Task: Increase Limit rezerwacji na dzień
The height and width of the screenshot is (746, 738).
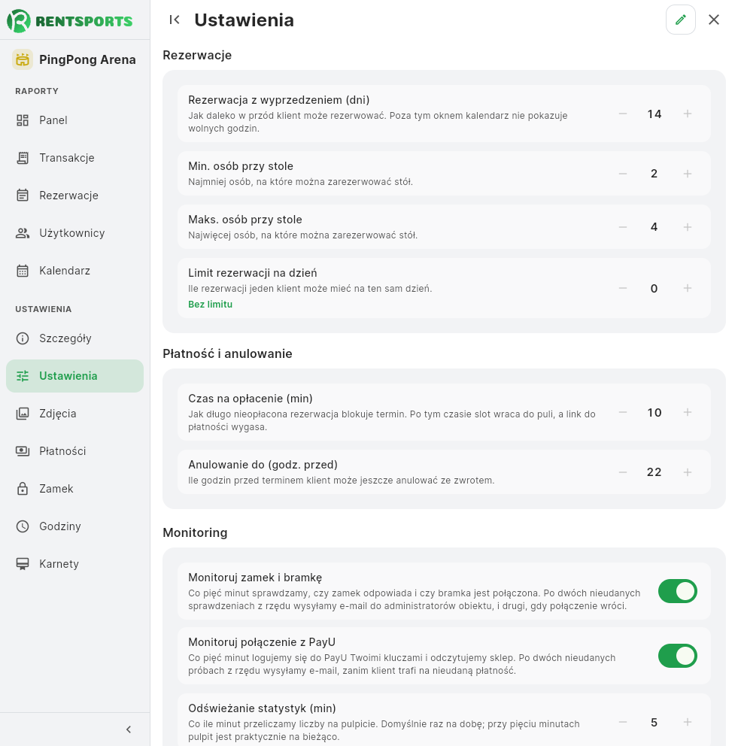Action: (x=688, y=288)
